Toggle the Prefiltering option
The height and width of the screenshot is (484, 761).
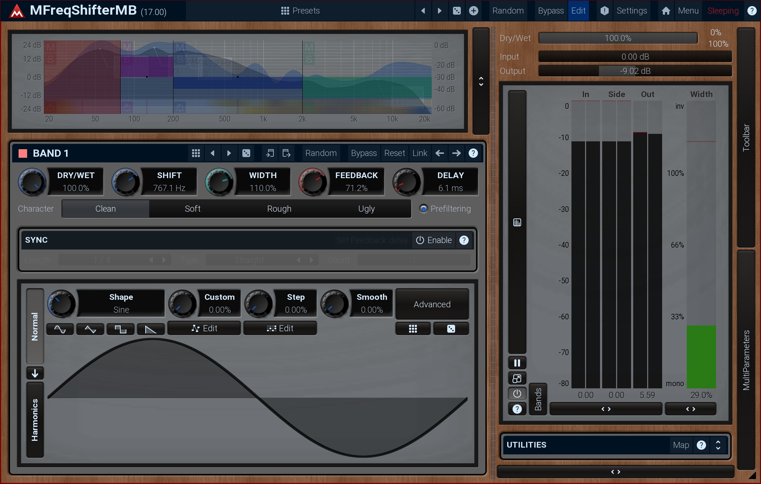click(424, 209)
